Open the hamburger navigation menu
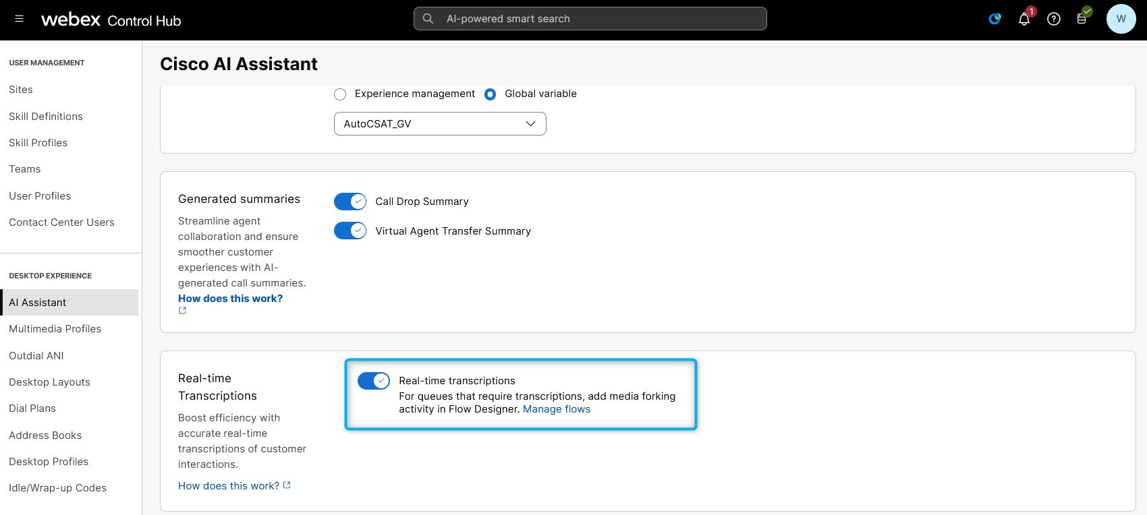Image resolution: width=1147 pixels, height=515 pixels. 19,19
